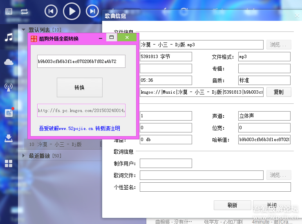
Task: Open the cloud music sidebar icon
Action: point(9,62)
